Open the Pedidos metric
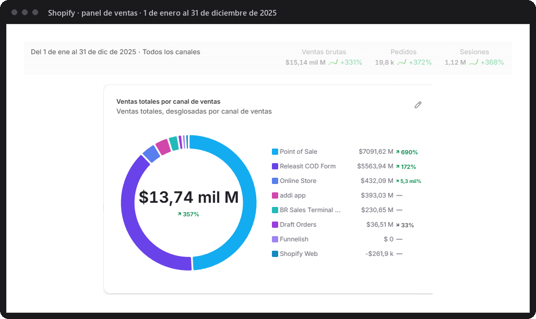This screenshot has width=536, height=319. pyautogui.click(x=403, y=57)
